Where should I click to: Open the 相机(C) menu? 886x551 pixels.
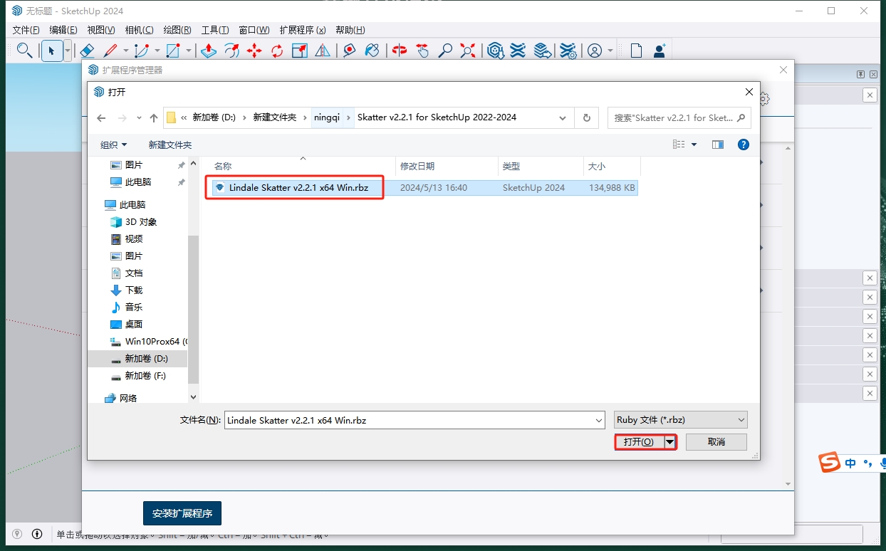pos(139,30)
